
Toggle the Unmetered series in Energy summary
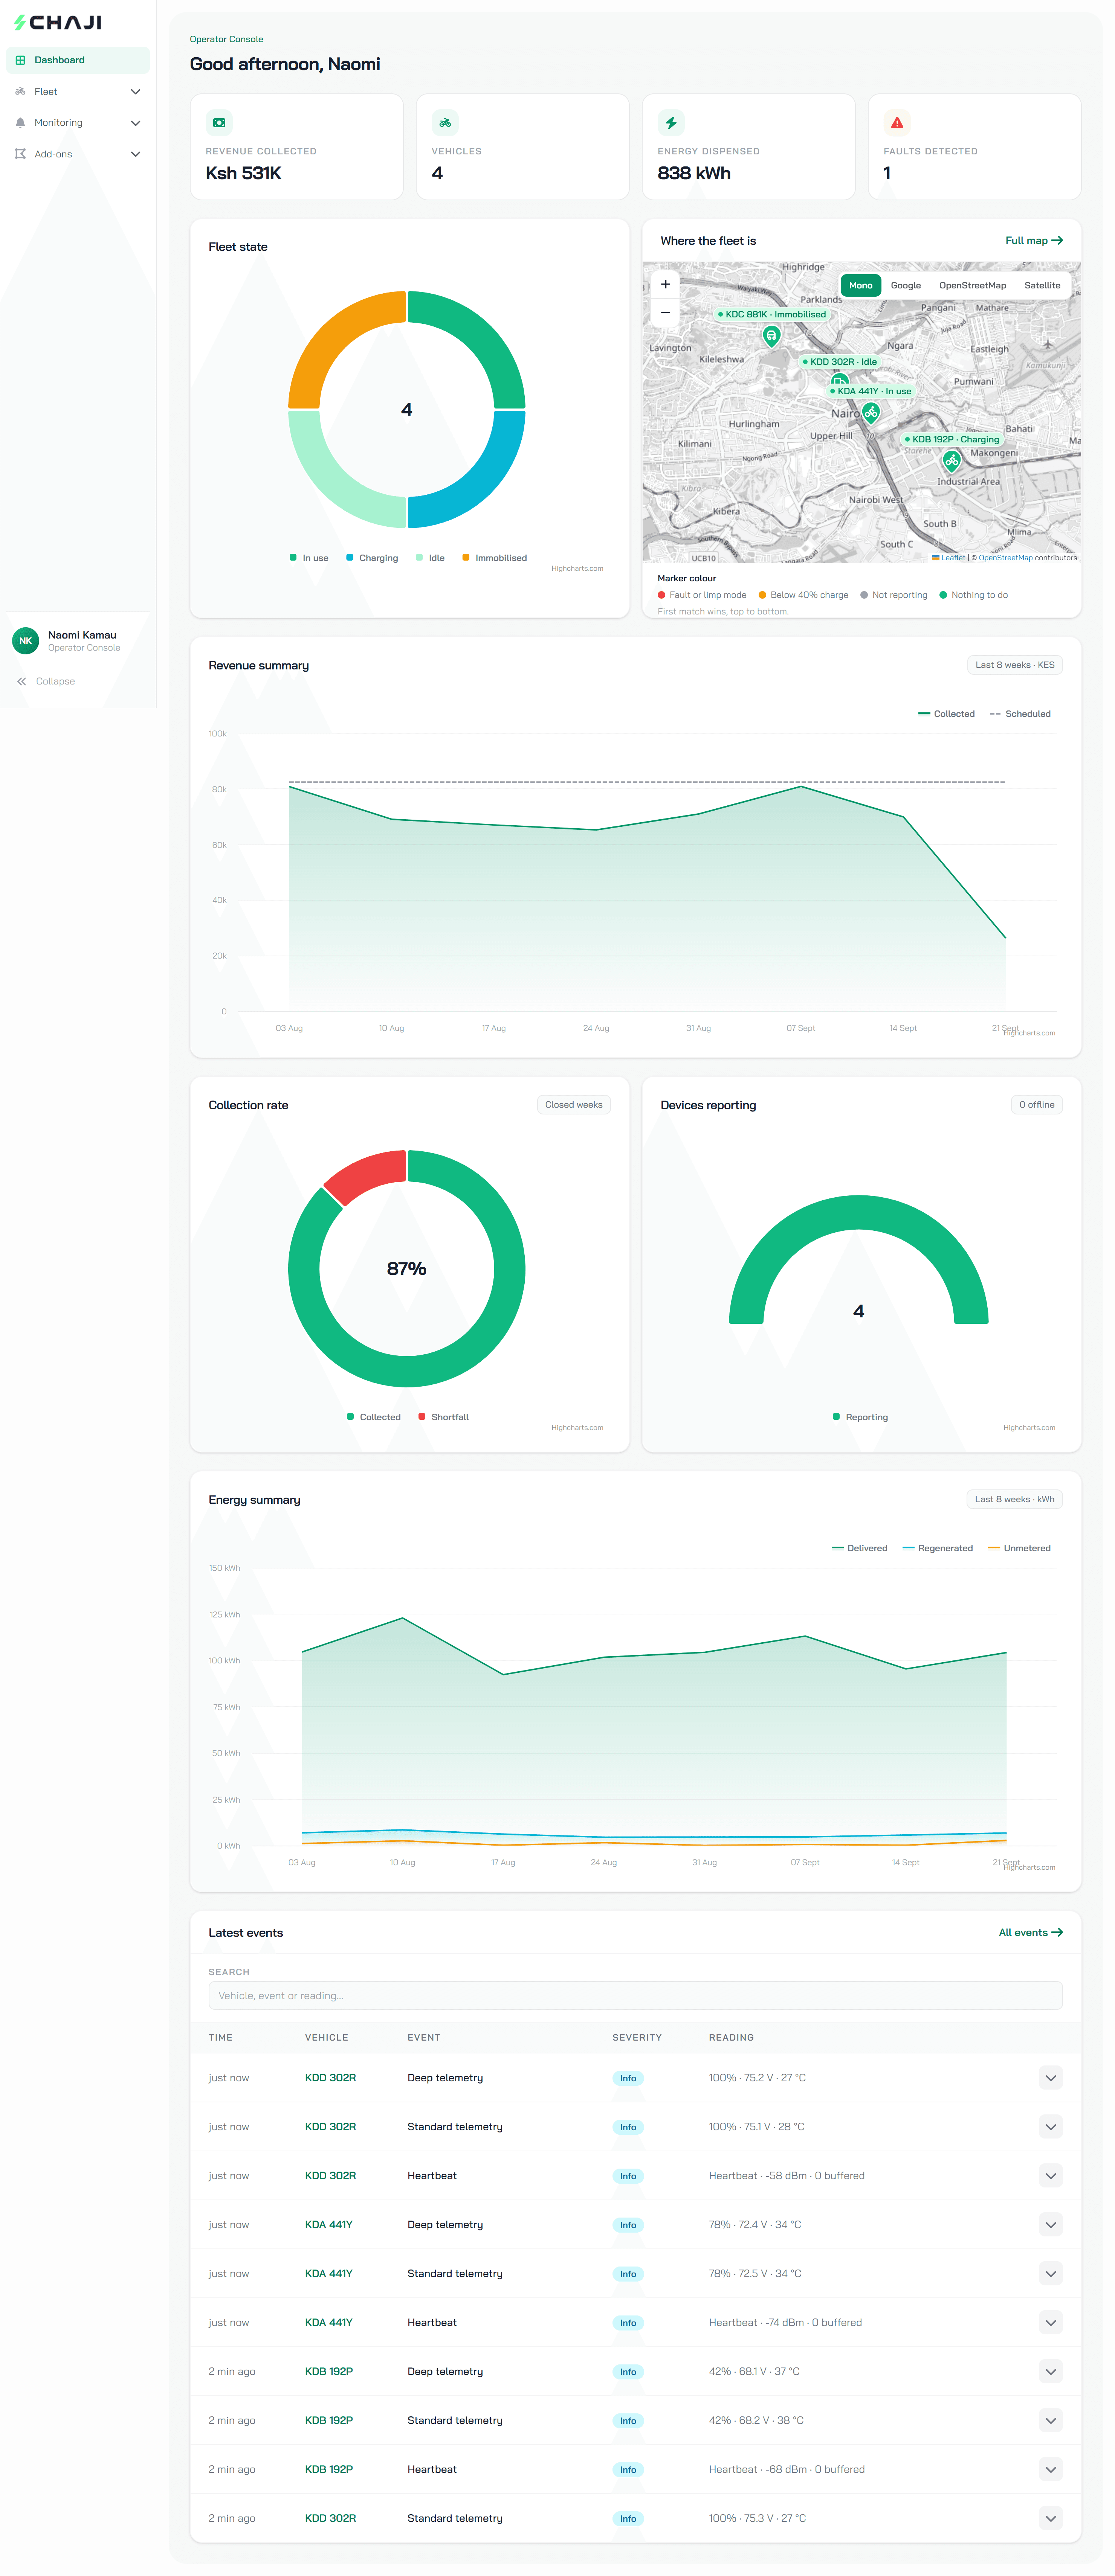[1019, 1548]
